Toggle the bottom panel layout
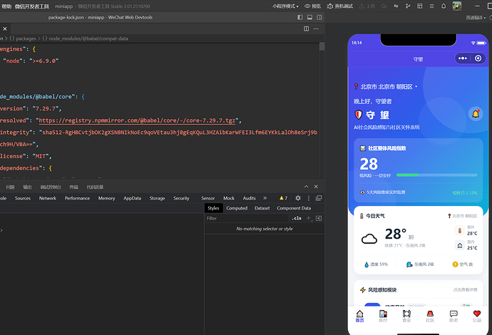This screenshot has width=492, height=335. (309, 17)
